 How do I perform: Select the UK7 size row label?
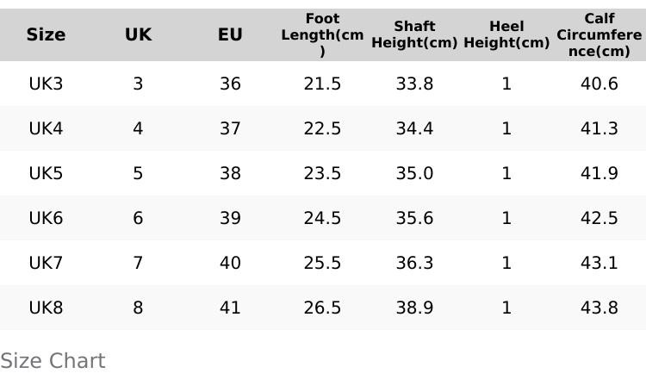click(x=46, y=263)
